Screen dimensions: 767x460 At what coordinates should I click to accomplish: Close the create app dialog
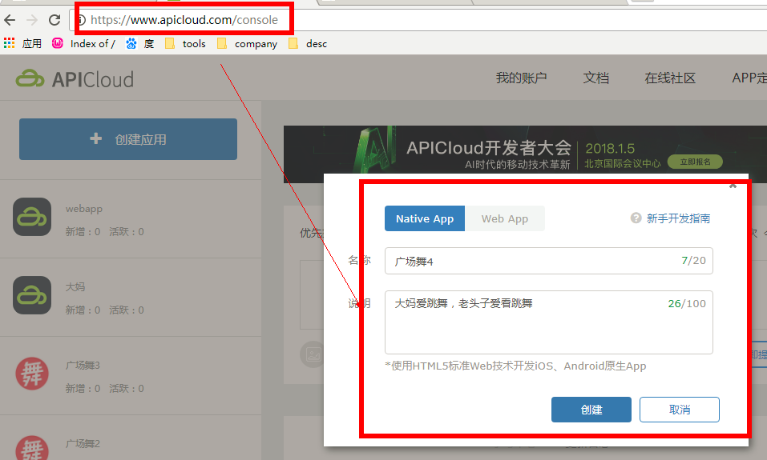point(733,186)
